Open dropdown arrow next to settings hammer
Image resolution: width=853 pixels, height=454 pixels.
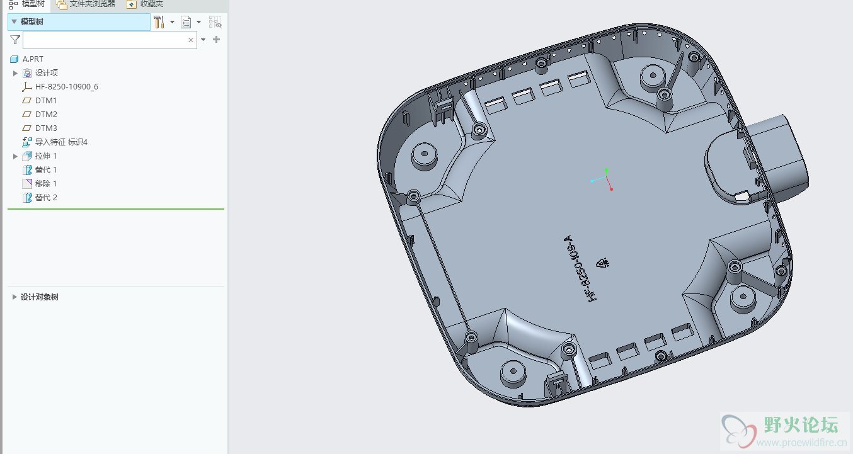click(x=172, y=22)
